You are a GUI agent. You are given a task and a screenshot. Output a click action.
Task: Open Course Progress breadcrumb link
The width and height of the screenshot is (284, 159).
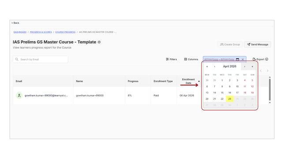(x=65, y=32)
